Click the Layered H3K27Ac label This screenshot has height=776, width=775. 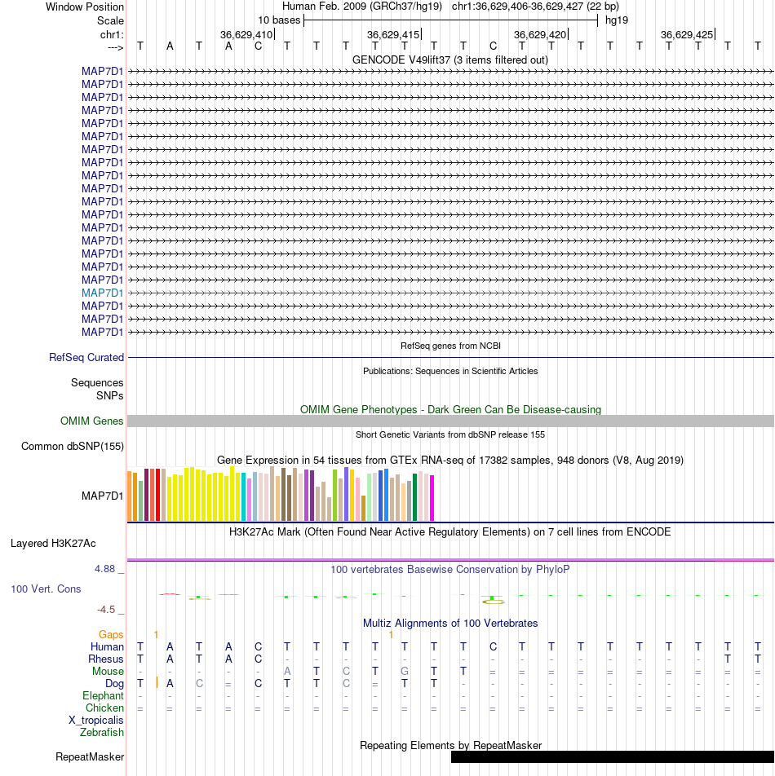click(54, 543)
